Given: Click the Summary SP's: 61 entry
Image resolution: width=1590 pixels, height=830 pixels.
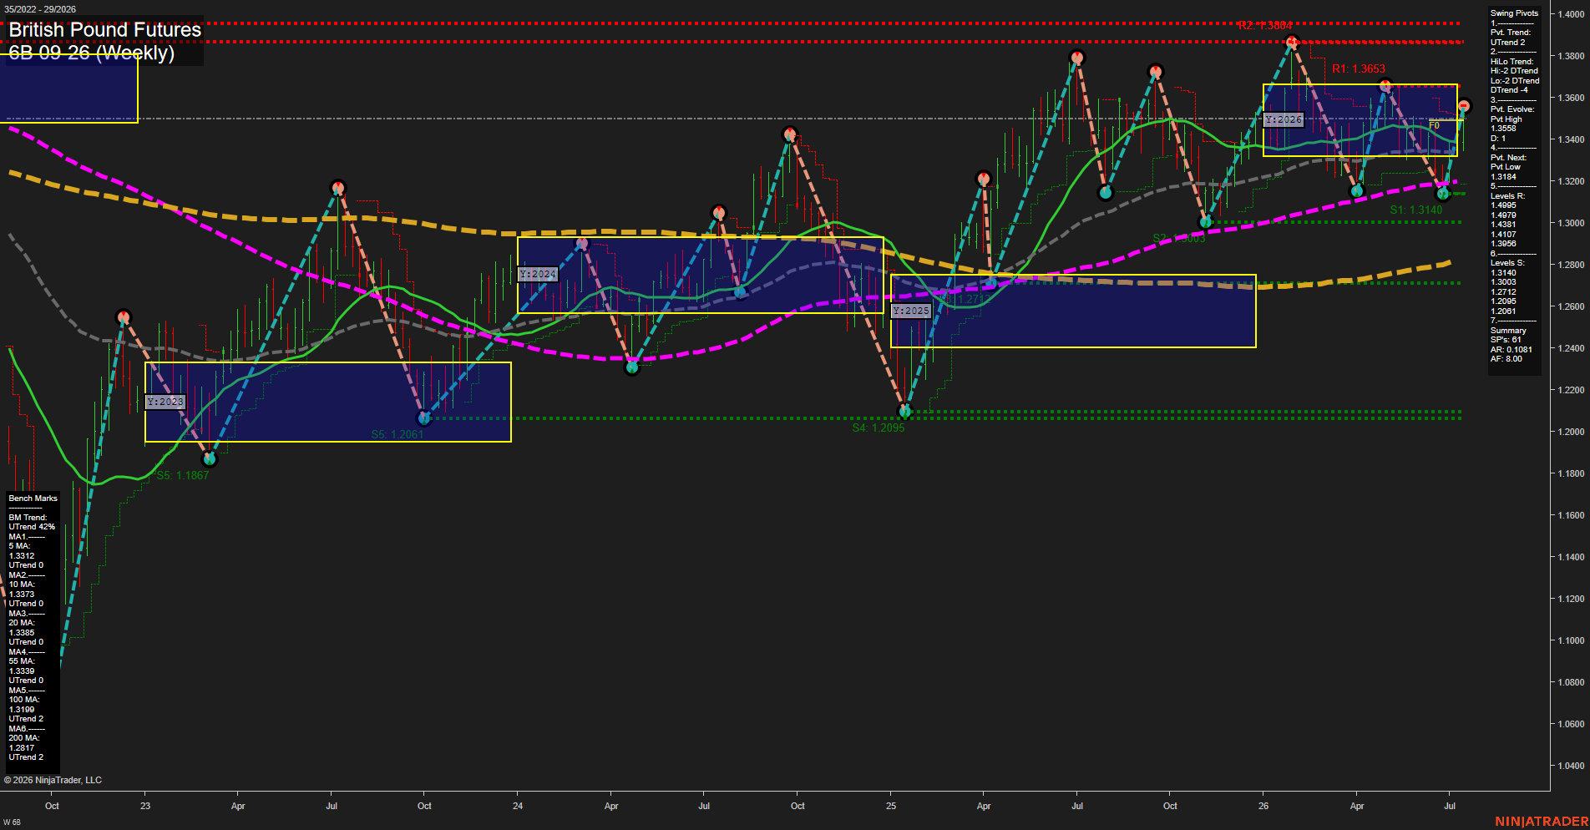Looking at the screenshot, I should (x=1508, y=335).
